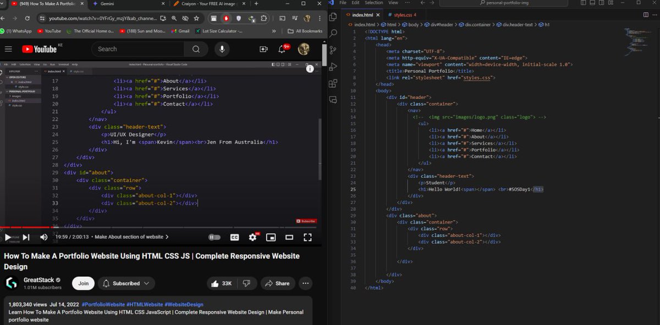Click VS Code command center search box
Viewport: 660px width, 325px height.
(504, 3)
